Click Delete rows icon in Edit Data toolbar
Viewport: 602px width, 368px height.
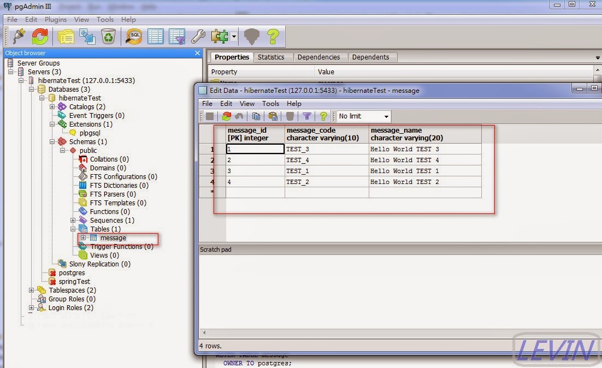(290, 116)
